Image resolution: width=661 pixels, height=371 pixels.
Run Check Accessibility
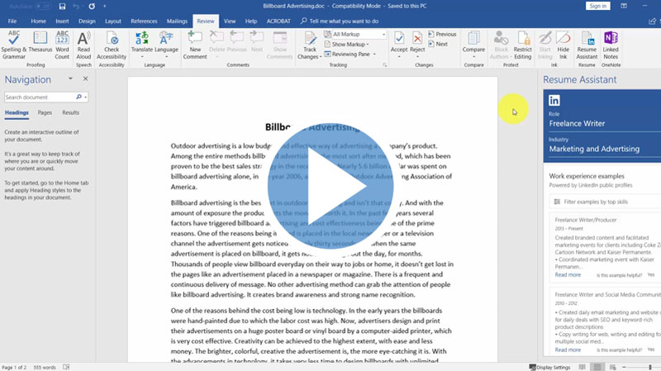112,45
